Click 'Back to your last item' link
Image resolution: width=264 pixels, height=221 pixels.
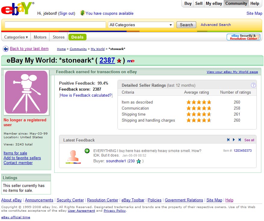click(29, 48)
